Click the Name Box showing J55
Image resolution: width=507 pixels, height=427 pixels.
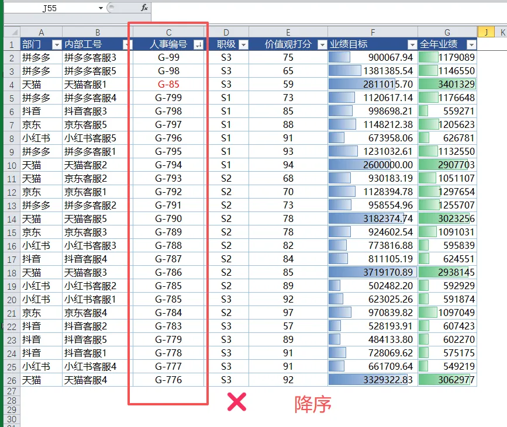coord(50,8)
